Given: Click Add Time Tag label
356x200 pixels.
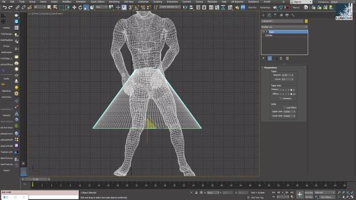Looking at the screenshot, I should (x=257, y=198).
